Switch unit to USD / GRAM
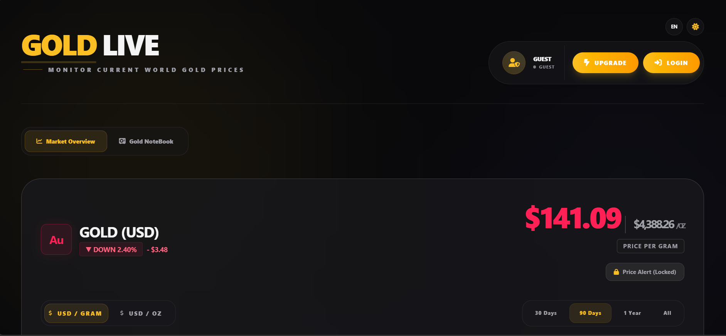This screenshot has width=726, height=336. (x=76, y=313)
